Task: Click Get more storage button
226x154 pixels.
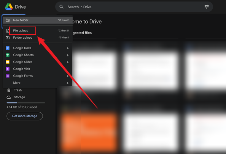Action: 25,116
